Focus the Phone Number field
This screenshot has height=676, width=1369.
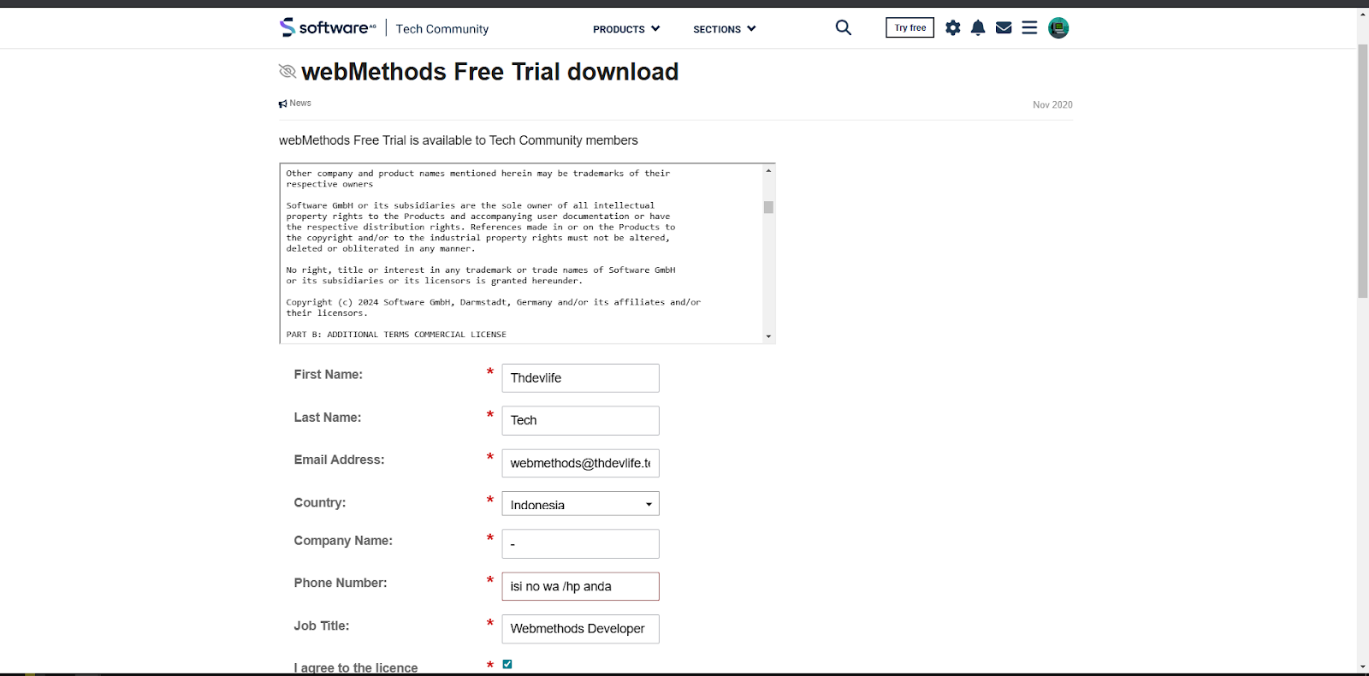(580, 586)
